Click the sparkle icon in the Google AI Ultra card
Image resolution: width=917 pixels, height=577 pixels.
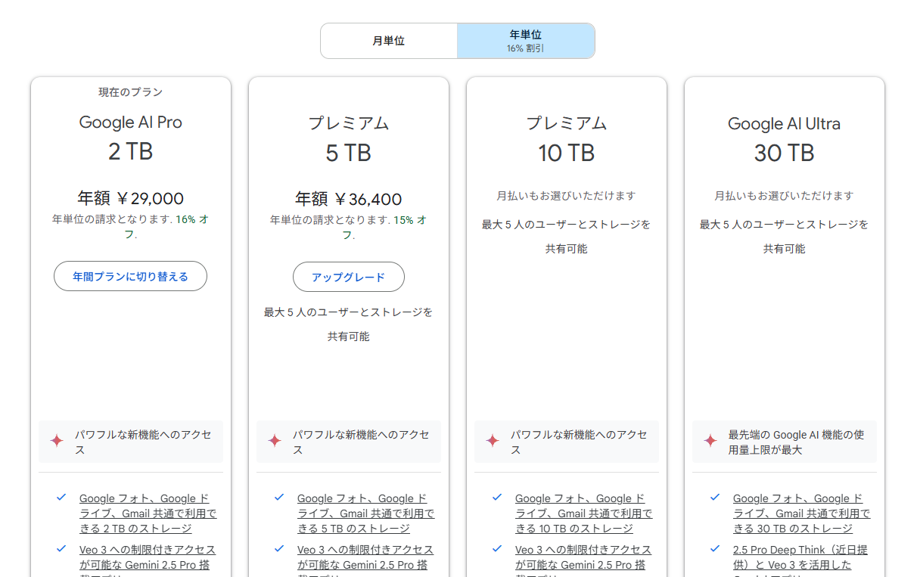pos(710,441)
